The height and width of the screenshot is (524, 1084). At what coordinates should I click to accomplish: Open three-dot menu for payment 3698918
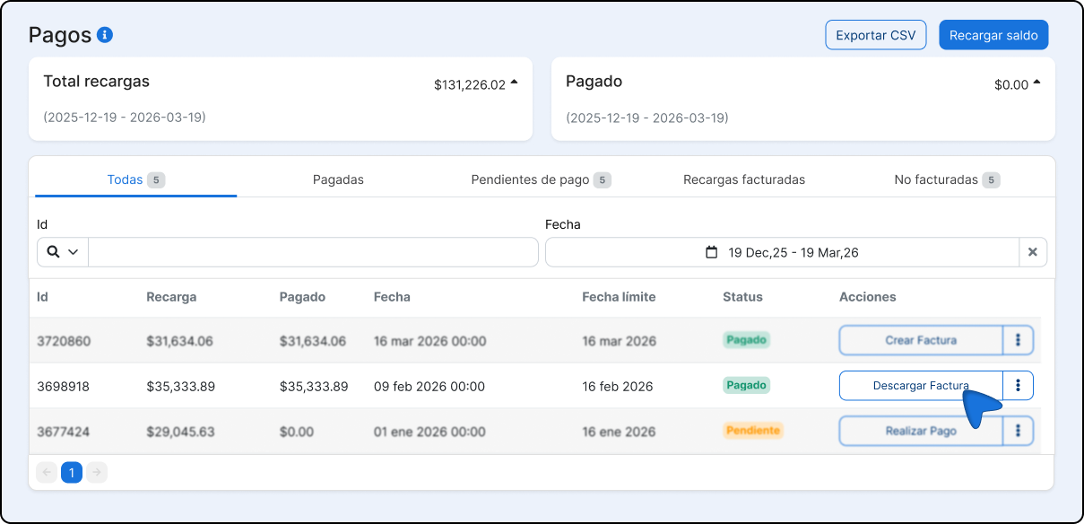(1018, 385)
